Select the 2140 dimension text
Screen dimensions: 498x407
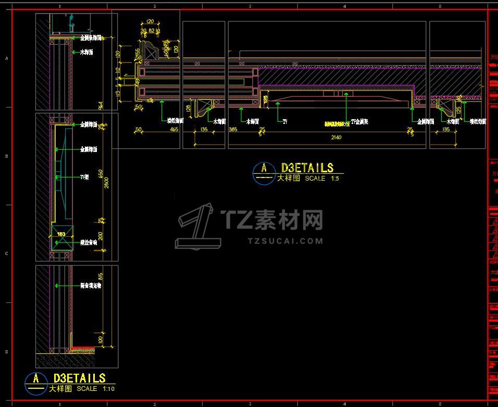coord(336,137)
